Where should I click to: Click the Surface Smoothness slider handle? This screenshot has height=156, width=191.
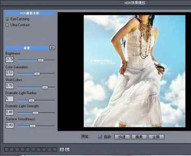32,126
